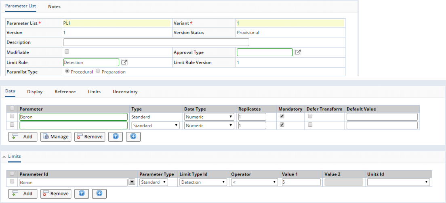Uncheck Mandatory for the Boron parameter

point(282,116)
